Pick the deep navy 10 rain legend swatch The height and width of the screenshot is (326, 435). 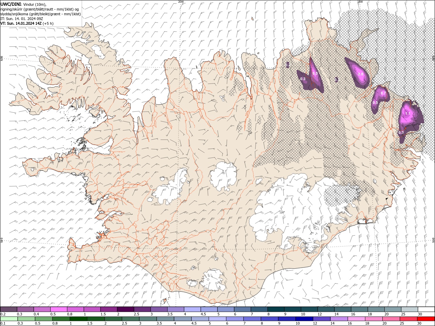[x=304, y=319]
